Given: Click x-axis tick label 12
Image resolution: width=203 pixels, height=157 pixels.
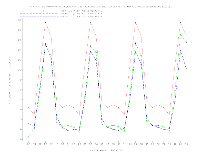Looking at the screenshot, I should point(51,144).
